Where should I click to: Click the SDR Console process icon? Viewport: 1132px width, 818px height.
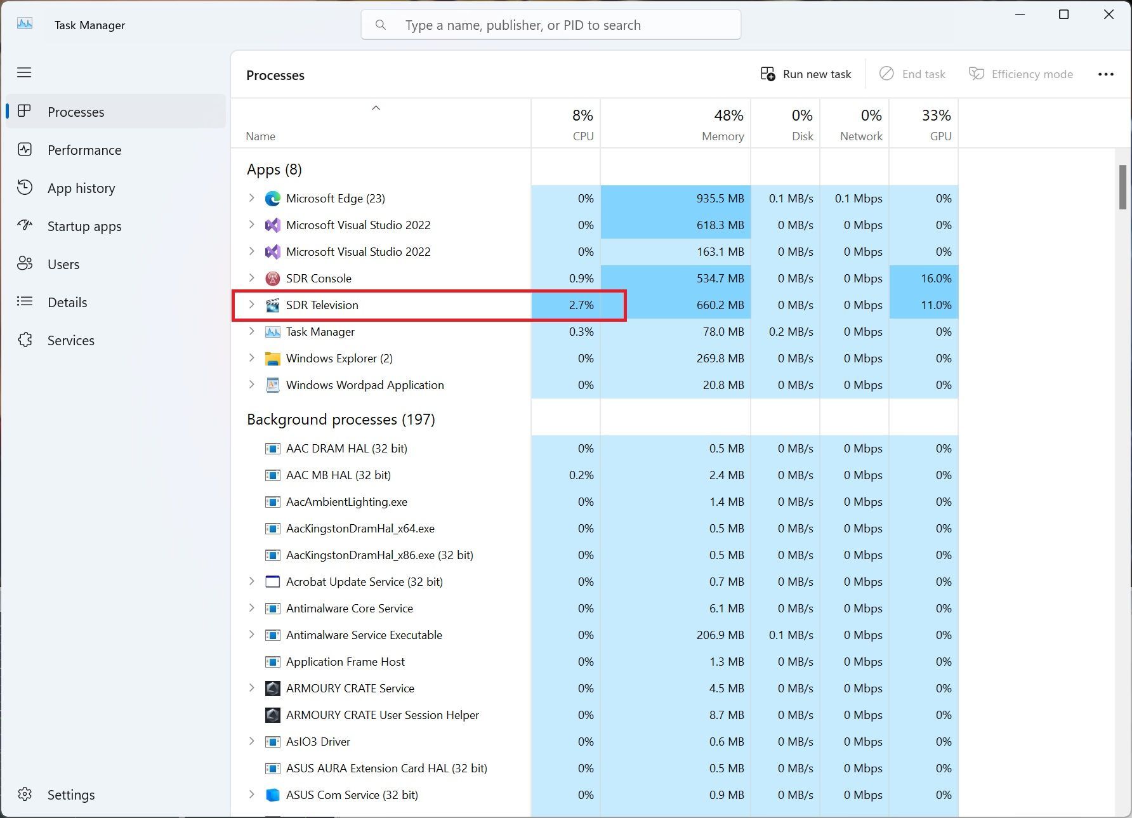(272, 279)
